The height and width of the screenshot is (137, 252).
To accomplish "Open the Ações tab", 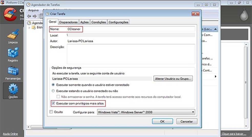I will point(85,22).
